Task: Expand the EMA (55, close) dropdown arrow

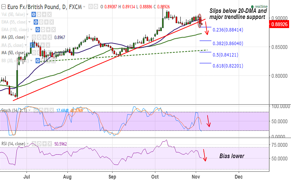Action: pyautogui.click(x=29, y=22)
